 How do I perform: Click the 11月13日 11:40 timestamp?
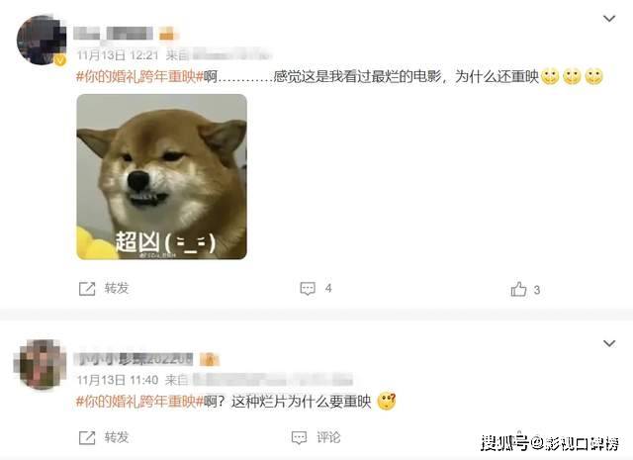pos(118,380)
